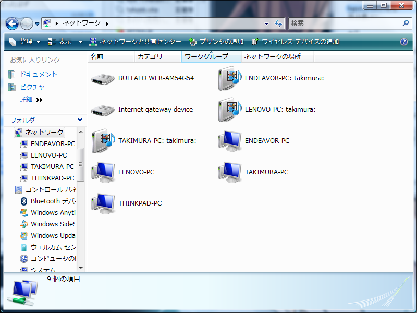Select LENOVO-PC: takimura: media device icon
The height and width of the screenshot is (313, 417).
point(230,110)
